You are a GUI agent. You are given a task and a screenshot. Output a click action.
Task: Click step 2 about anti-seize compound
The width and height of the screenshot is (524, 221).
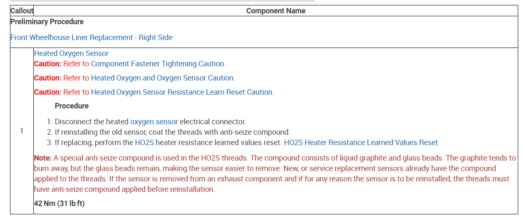point(172,132)
